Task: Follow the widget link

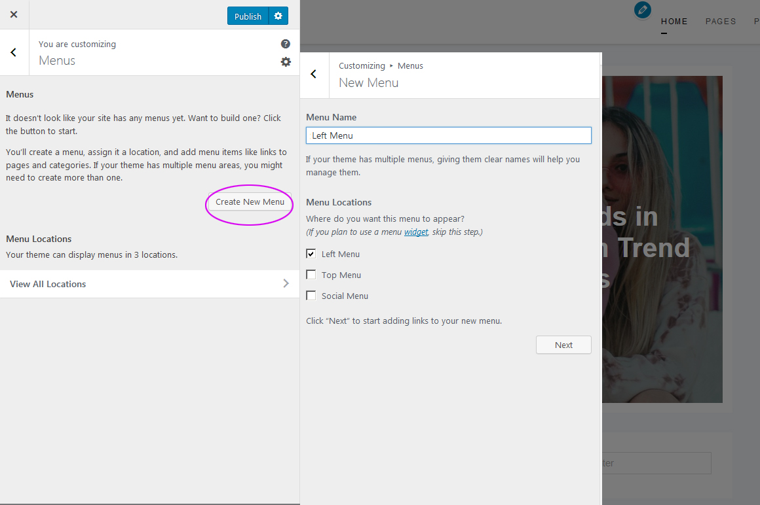Action: tap(416, 232)
